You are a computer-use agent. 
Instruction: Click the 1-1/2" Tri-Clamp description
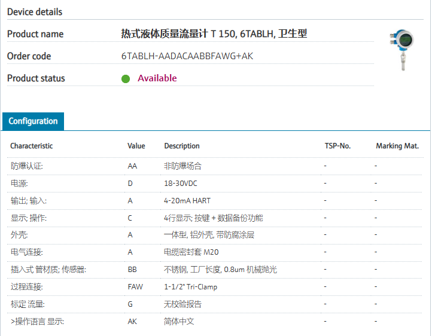[x=191, y=287]
